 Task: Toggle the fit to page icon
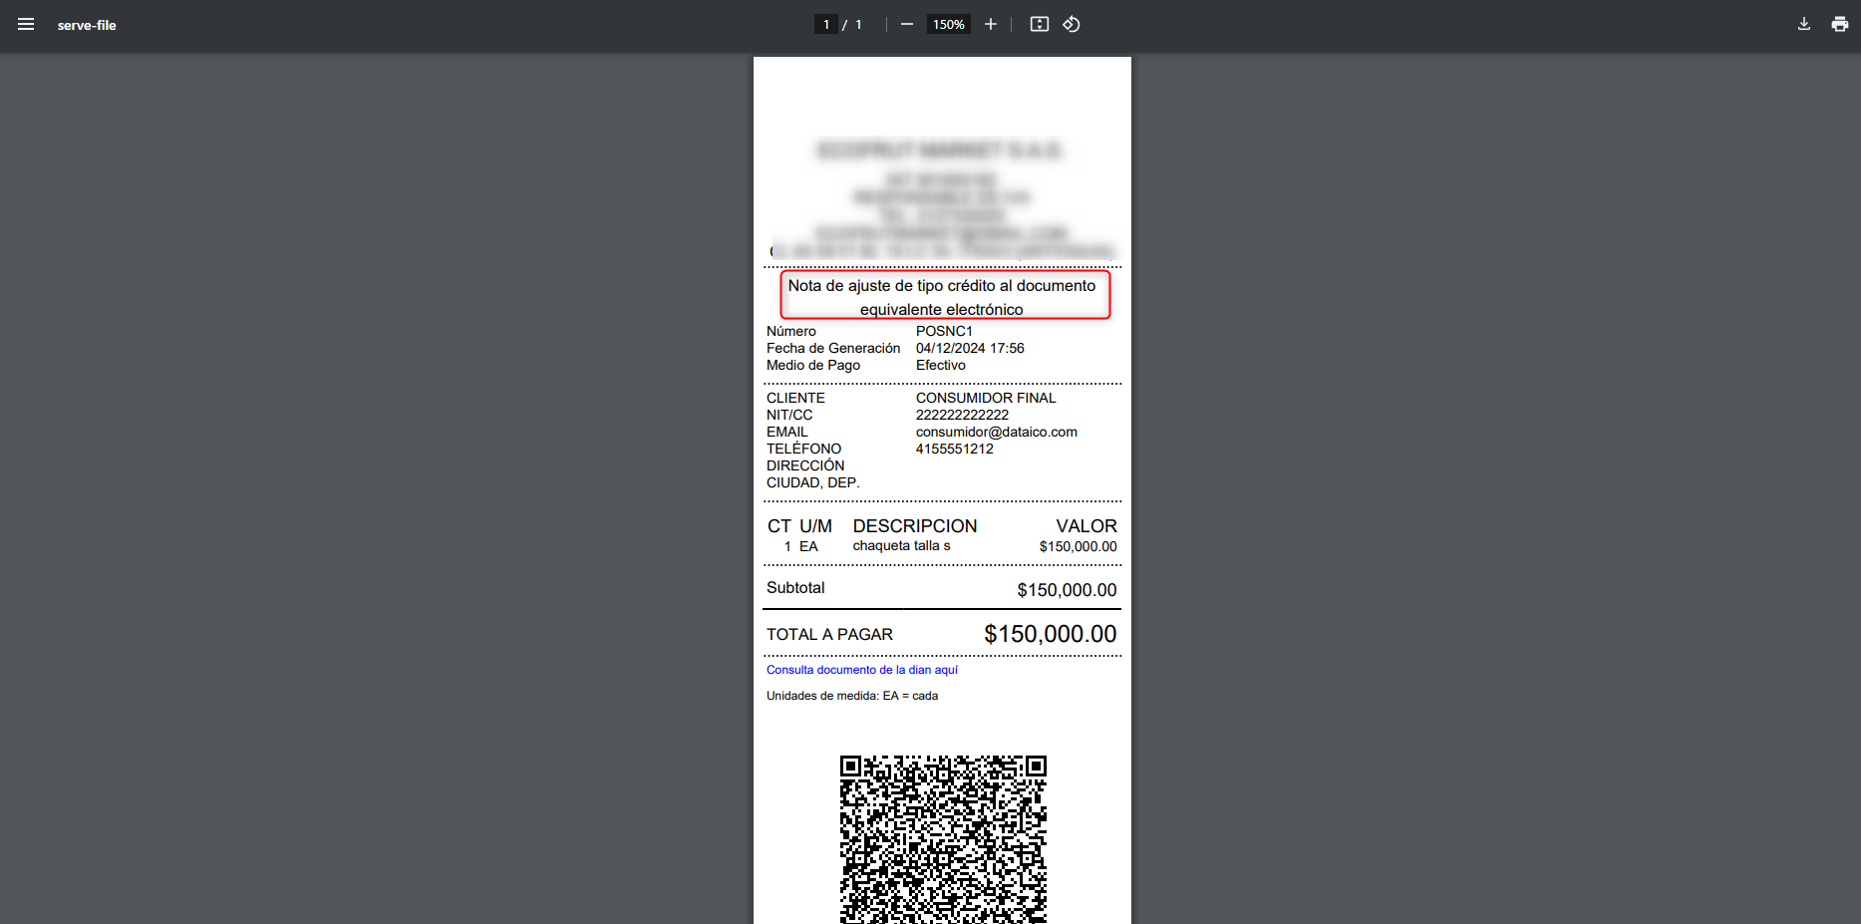1039,25
